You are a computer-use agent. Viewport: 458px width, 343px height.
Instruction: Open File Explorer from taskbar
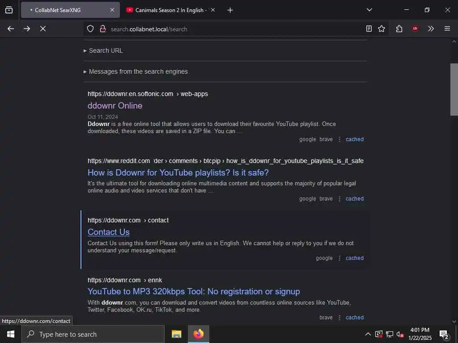coord(176,334)
